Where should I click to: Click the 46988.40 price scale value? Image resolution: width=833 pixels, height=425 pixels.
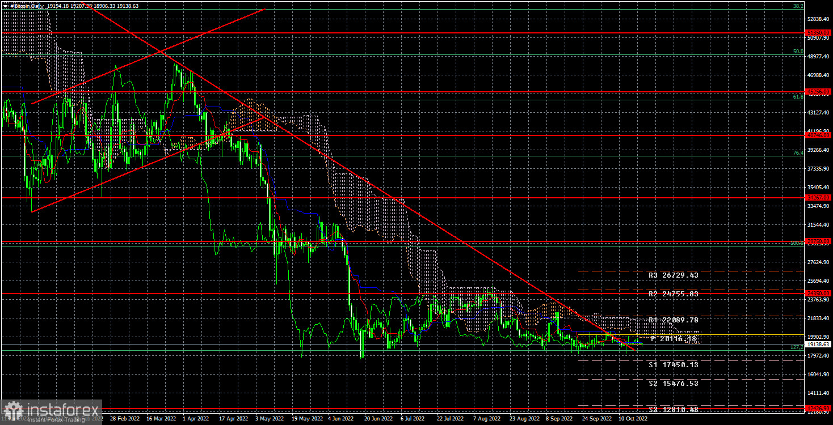click(x=819, y=75)
